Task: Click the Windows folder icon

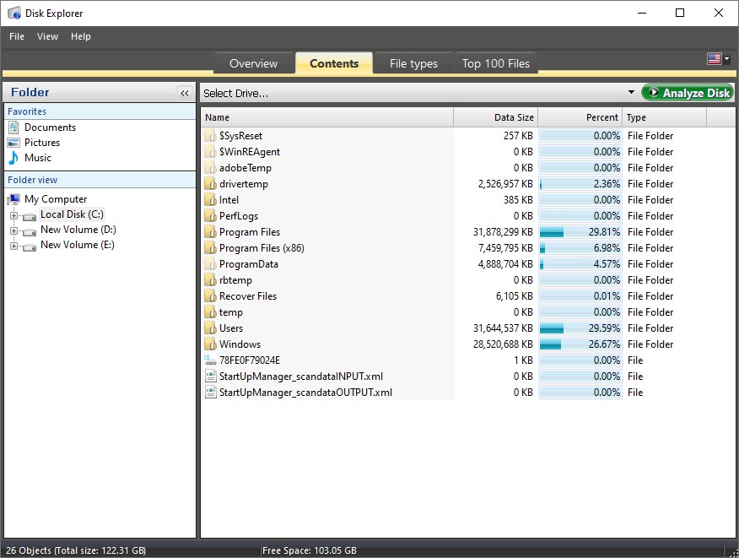Action: coord(211,344)
